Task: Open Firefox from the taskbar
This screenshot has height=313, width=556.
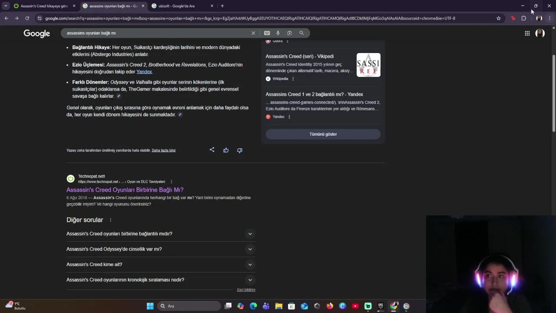Action: click(x=330, y=306)
